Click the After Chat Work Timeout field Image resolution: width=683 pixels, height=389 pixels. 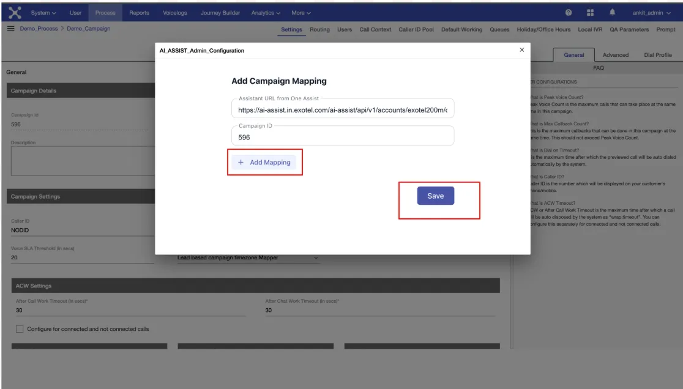[380, 310]
